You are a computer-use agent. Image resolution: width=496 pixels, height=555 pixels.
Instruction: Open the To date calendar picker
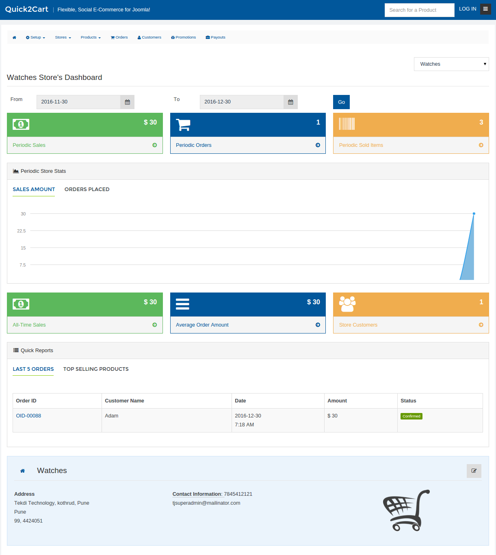pos(290,102)
